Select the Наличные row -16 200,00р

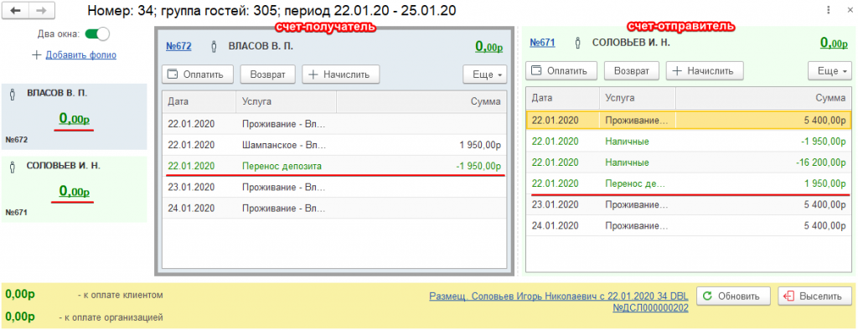point(689,162)
